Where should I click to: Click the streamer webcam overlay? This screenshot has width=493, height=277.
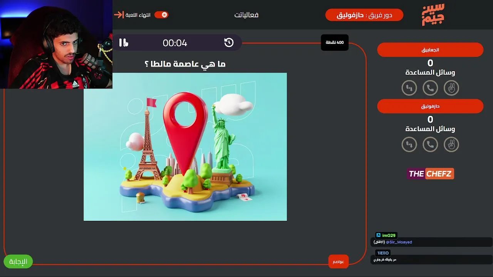tap(56, 44)
